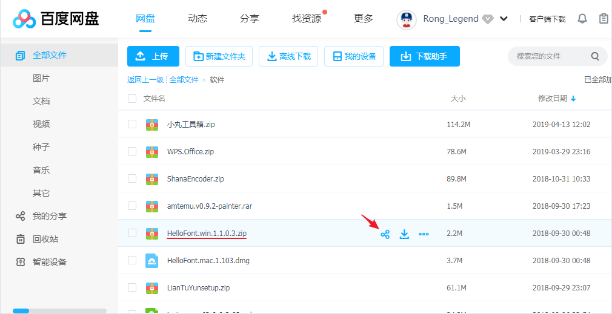
Task: Click the HelloFont.win.1.1.0.3.zip archive icon
Action: (x=152, y=234)
